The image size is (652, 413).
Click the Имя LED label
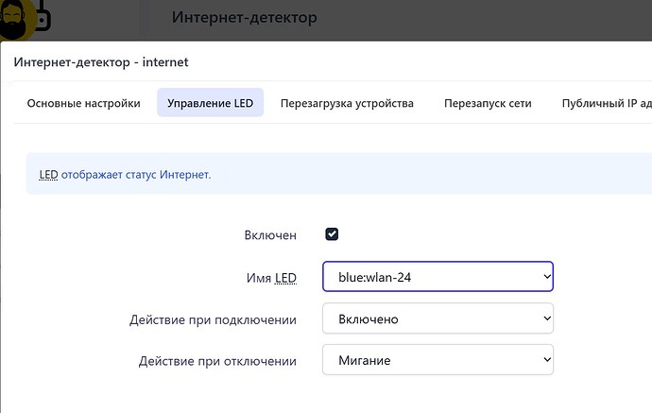pyautogui.click(x=271, y=278)
